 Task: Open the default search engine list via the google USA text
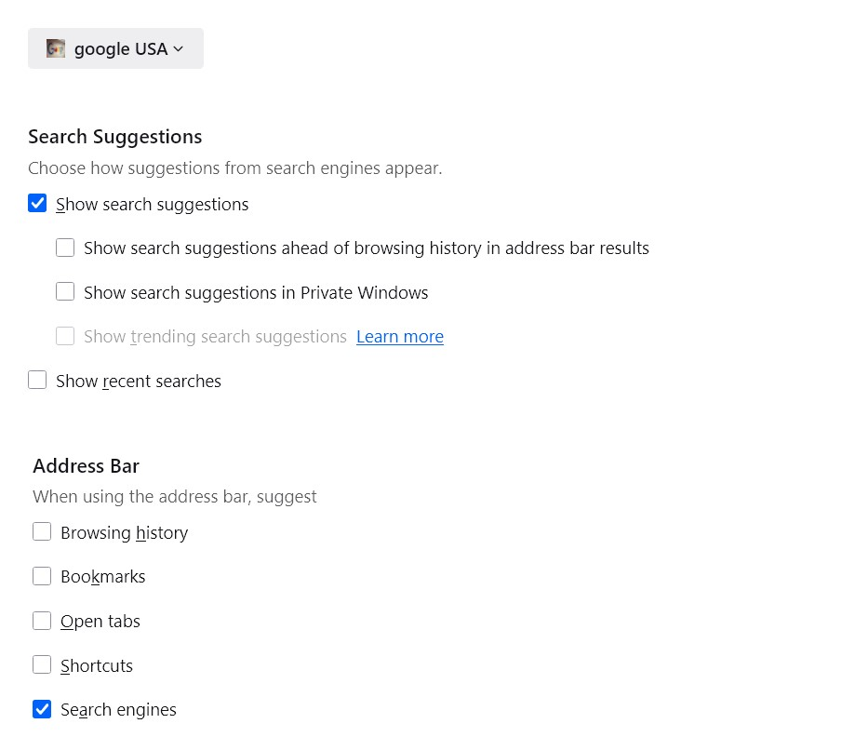click(x=121, y=48)
